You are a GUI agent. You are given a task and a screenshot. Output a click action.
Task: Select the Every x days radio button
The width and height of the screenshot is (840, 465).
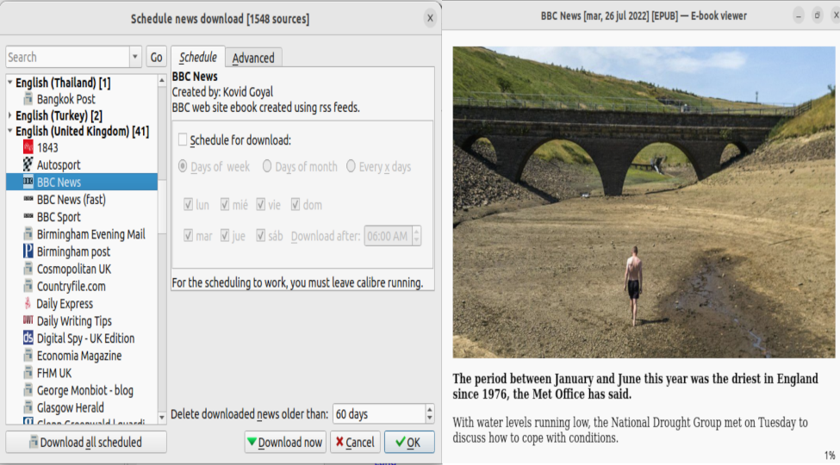click(351, 166)
